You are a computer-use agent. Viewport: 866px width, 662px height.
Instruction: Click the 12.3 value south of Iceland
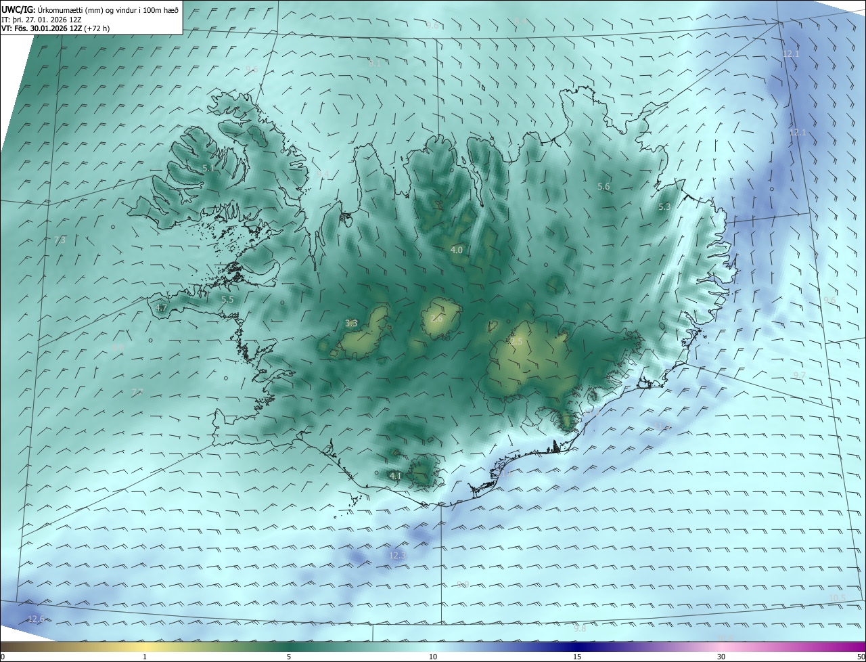click(397, 556)
